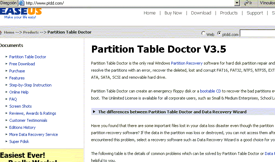Open the Purchase sidebar link

click(17, 71)
